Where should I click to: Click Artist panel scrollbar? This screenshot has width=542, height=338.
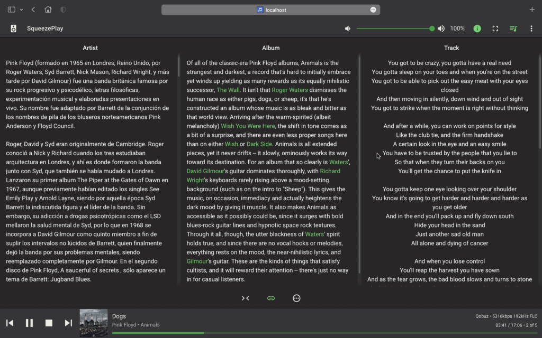click(179, 65)
